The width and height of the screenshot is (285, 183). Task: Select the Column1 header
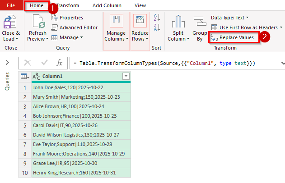81,76
